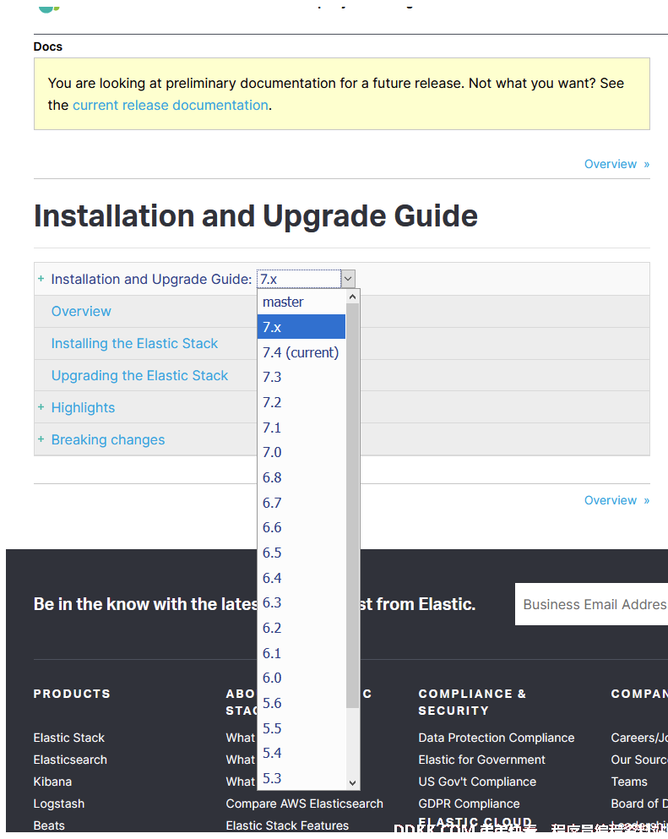Open the version dropdown arrow next to 7.x
Screen dimensions: 668x839
[x=348, y=279]
